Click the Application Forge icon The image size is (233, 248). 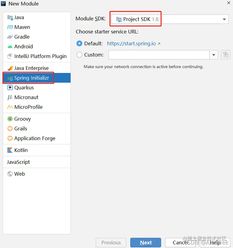coord(10,138)
